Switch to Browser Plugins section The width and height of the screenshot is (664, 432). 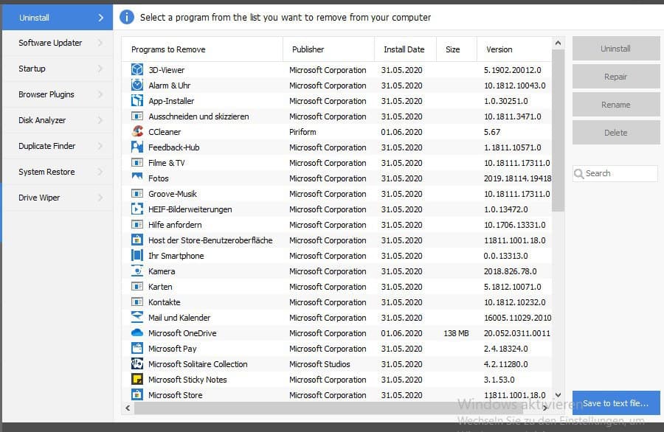pos(46,94)
